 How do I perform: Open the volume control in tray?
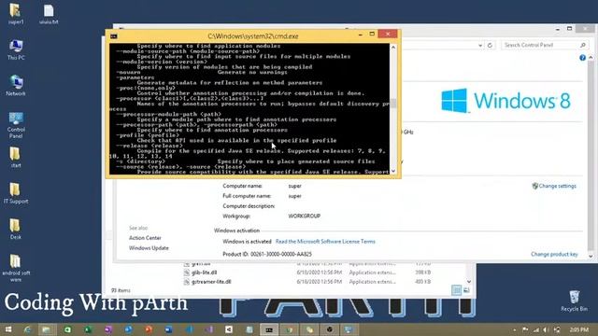pyautogui.click(x=546, y=329)
